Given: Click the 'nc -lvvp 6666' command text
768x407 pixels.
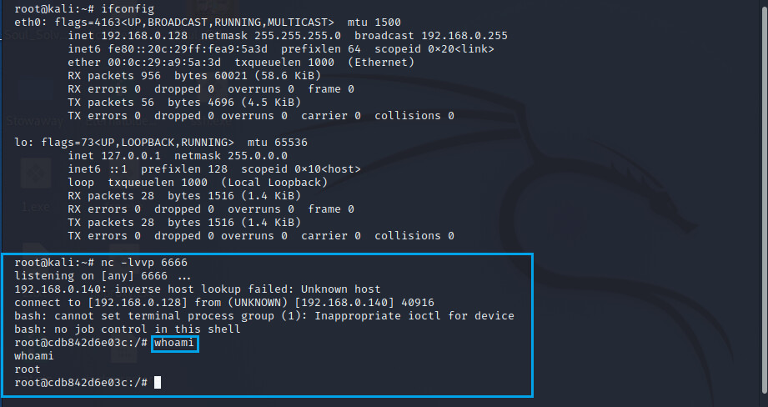Looking at the screenshot, I should pos(144,263).
